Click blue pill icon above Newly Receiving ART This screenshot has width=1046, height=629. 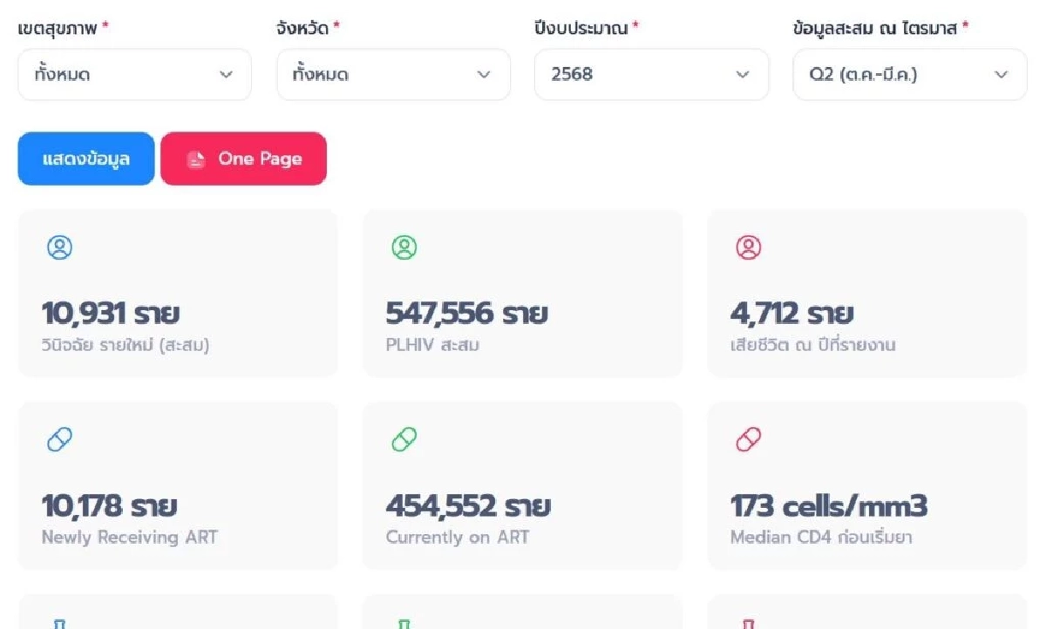pos(59,441)
